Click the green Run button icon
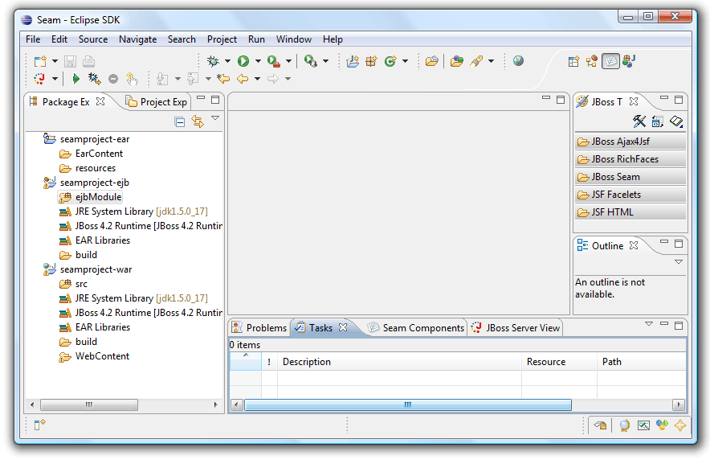Screen dimensions: 710x464 [x=243, y=61]
